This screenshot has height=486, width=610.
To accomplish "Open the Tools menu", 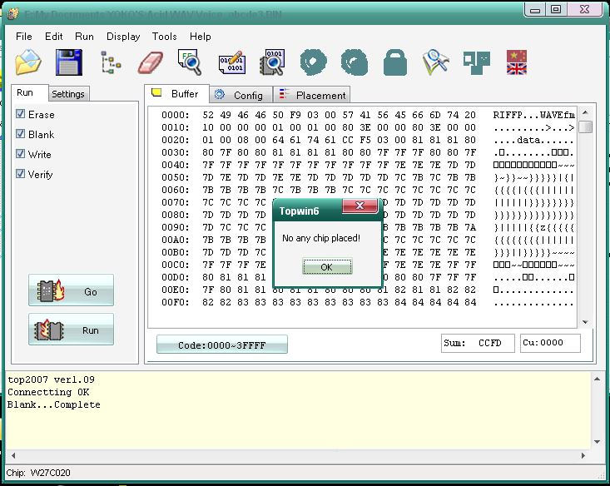I will click(164, 37).
